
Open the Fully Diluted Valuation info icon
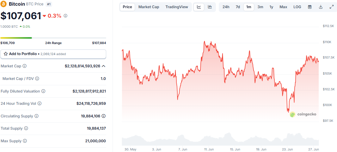pyautogui.click(x=43, y=91)
